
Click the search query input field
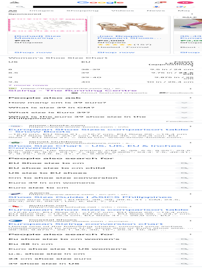tap(80, 7)
